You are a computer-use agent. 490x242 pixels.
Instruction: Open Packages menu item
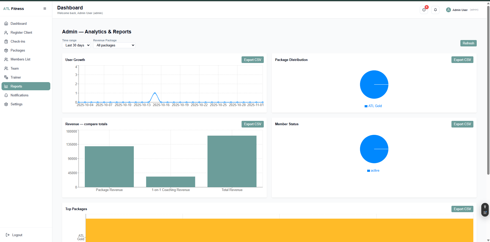pyautogui.click(x=26, y=50)
